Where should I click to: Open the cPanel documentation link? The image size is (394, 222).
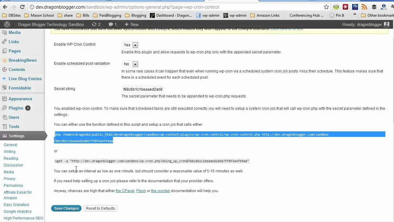125,191
